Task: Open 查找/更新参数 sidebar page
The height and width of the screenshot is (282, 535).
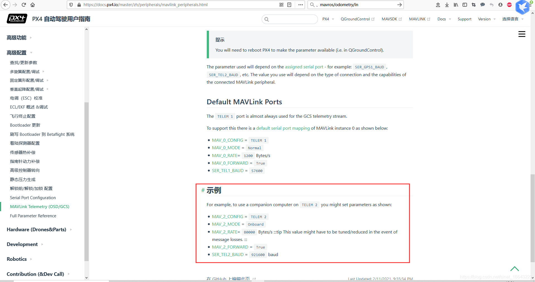Action: 23,62
